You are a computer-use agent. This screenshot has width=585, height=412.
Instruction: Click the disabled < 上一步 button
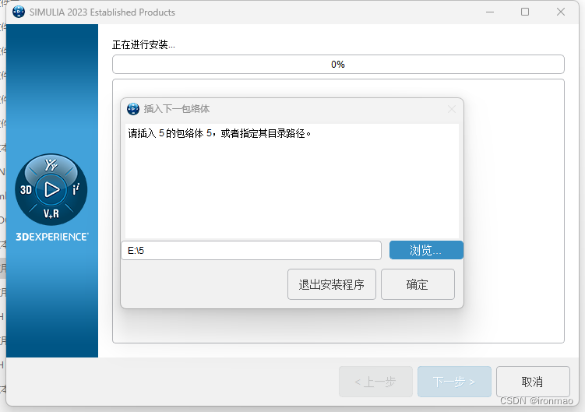pyautogui.click(x=375, y=382)
